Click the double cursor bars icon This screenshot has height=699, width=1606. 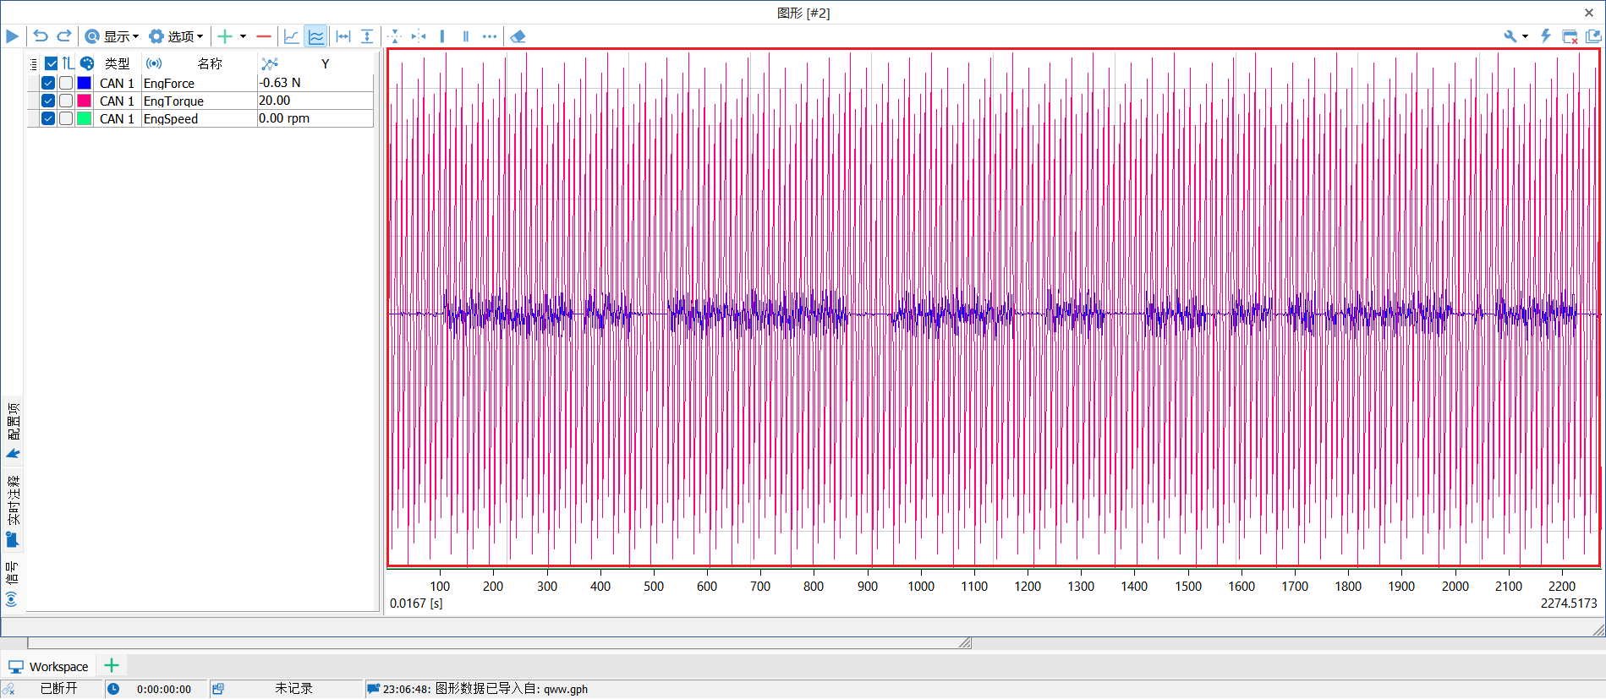pos(466,36)
